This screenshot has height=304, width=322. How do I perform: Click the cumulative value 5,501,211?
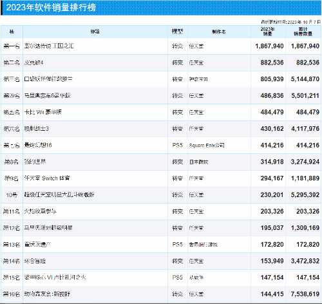(x=305, y=96)
